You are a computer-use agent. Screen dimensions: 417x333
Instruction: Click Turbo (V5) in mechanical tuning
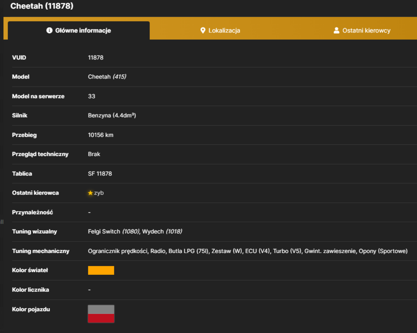point(287,251)
